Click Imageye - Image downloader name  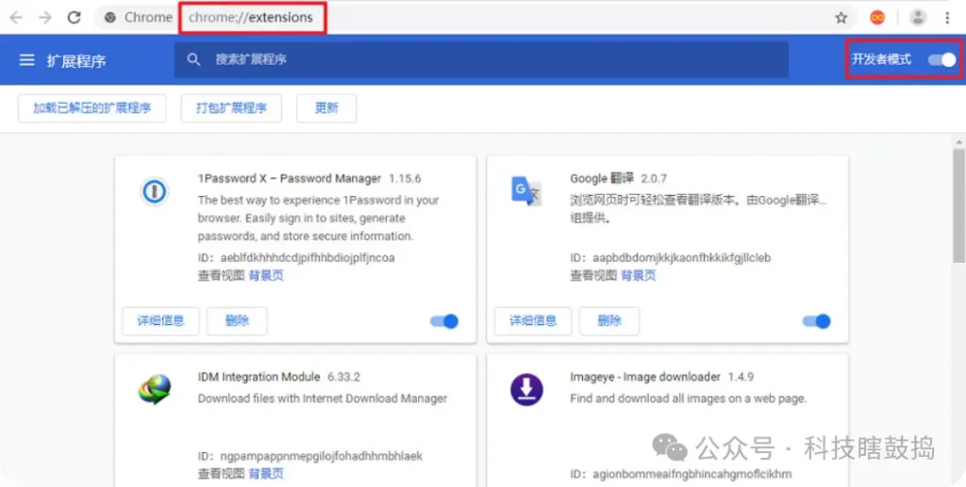(x=645, y=377)
